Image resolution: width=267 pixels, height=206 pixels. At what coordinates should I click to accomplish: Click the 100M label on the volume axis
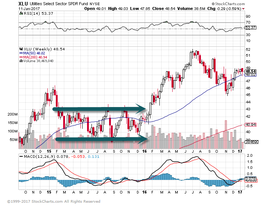[x=12, y=131]
